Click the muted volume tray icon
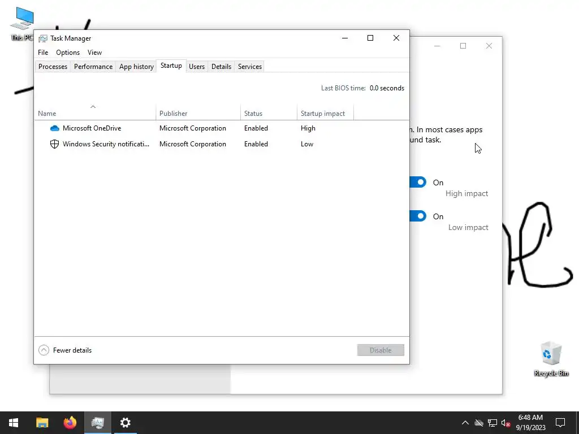The height and width of the screenshot is (434, 579). (505, 423)
